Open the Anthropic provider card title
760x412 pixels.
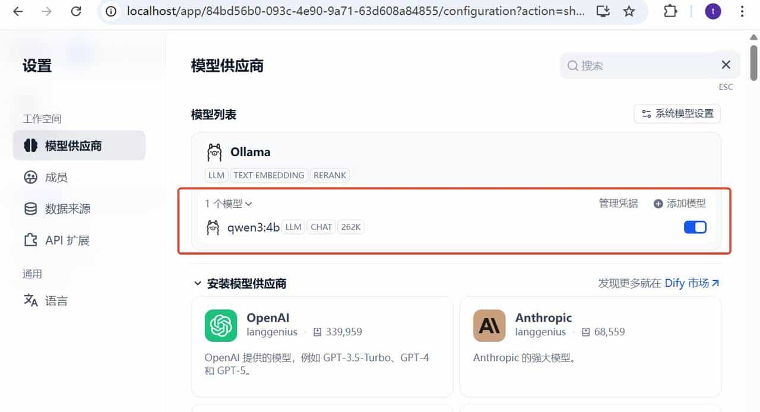543,318
